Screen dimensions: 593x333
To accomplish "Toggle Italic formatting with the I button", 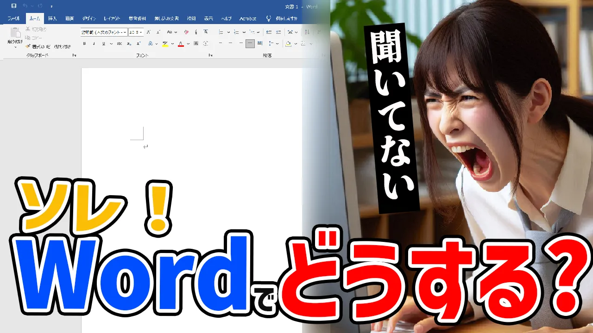I will pyautogui.click(x=94, y=44).
